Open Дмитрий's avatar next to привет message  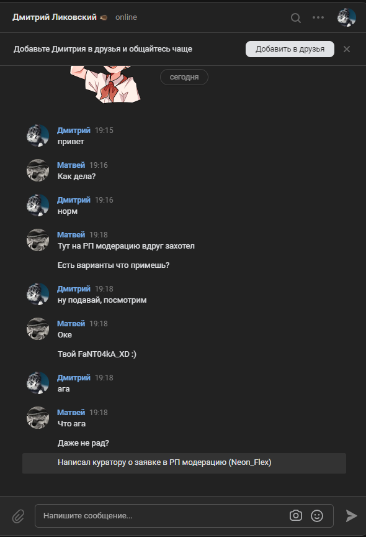(x=38, y=135)
